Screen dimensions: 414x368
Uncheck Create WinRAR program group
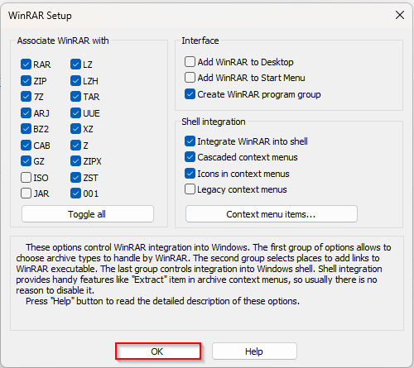pos(190,94)
